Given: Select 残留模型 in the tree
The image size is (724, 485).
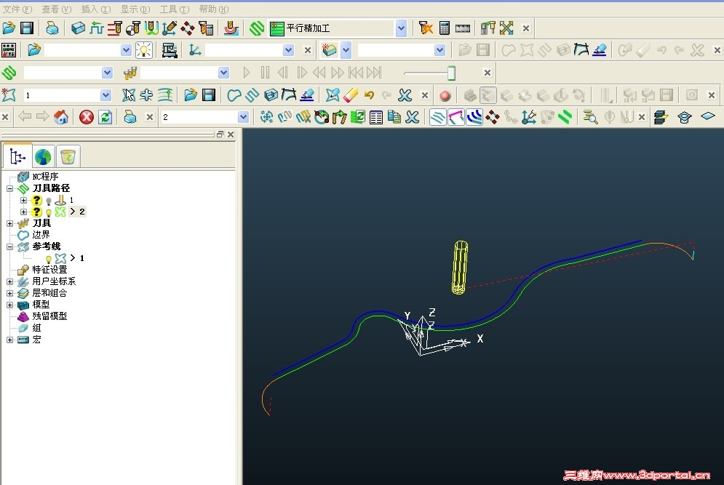Looking at the screenshot, I should (x=49, y=316).
